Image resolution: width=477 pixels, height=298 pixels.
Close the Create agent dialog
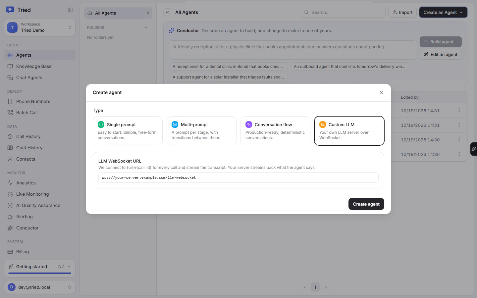tap(382, 93)
